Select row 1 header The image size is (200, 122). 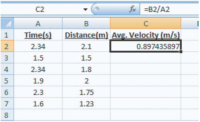click(x=7, y=35)
